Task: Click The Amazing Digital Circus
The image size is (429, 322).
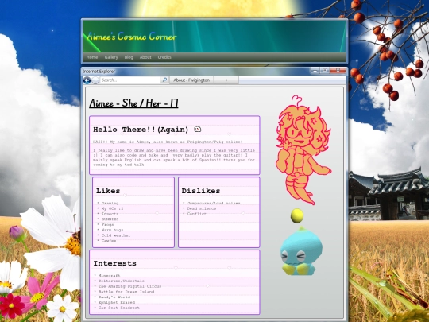Action: coord(130,286)
